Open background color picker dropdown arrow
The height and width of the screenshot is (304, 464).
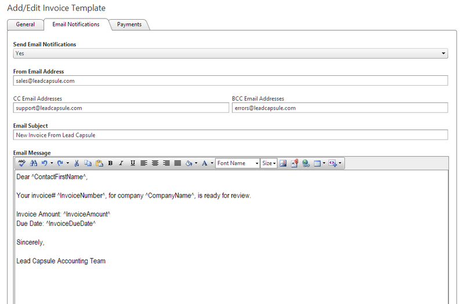click(196, 163)
